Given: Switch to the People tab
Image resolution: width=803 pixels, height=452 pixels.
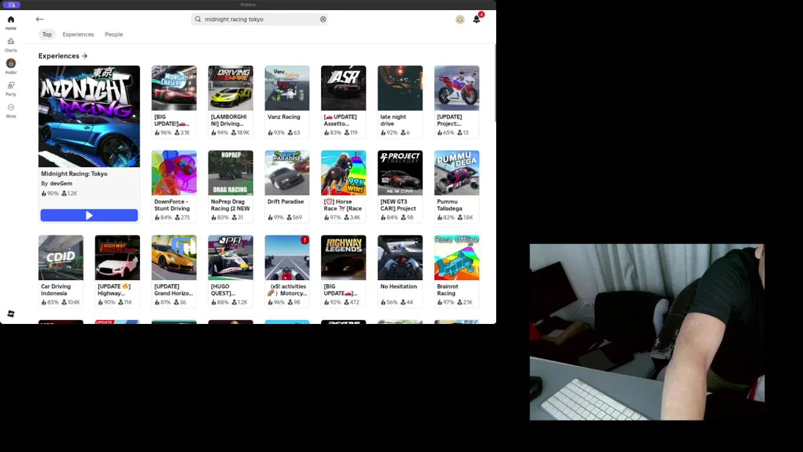Looking at the screenshot, I should [x=114, y=35].
